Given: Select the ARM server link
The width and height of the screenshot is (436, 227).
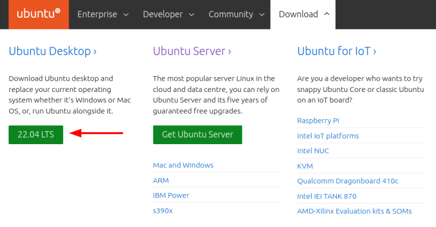Looking at the screenshot, I should pyautogui.click(x=161, y=180).
